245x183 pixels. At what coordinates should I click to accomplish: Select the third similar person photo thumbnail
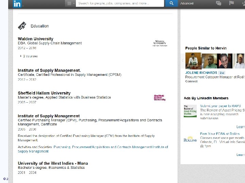[x=225, y=61]
